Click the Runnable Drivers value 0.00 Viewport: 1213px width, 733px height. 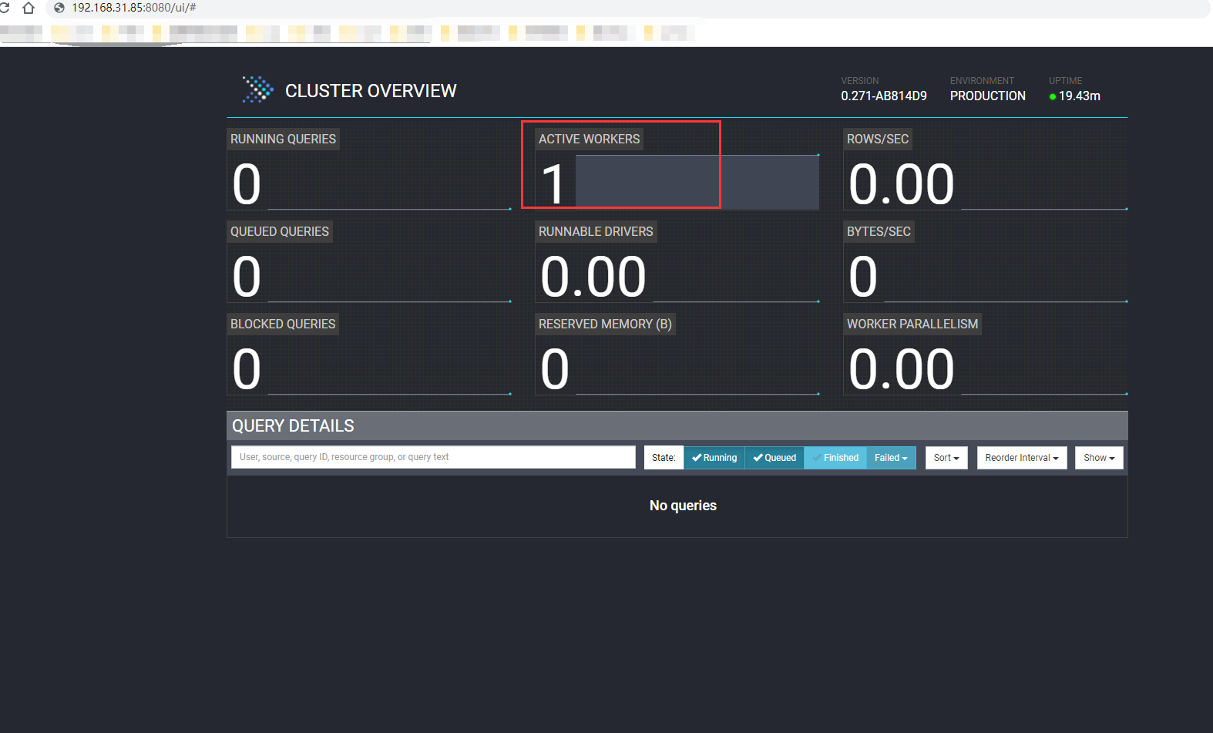[593, 277]
